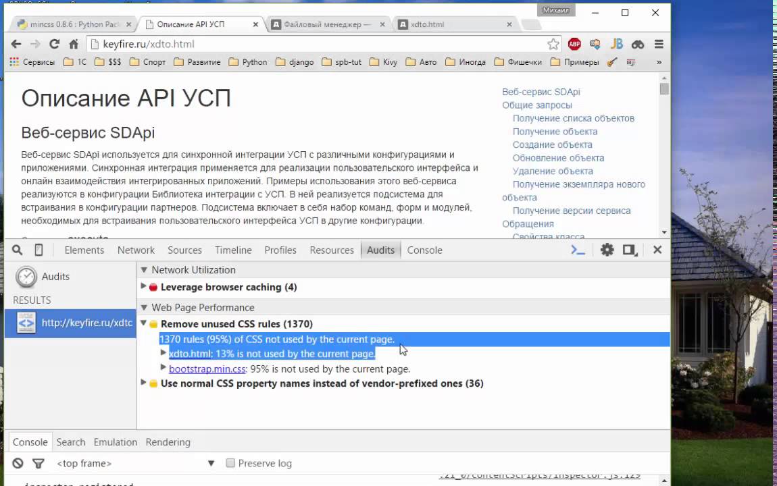Open the bootstrap.min.css link
The image size is (777, 486).
[x=207, y=369]
